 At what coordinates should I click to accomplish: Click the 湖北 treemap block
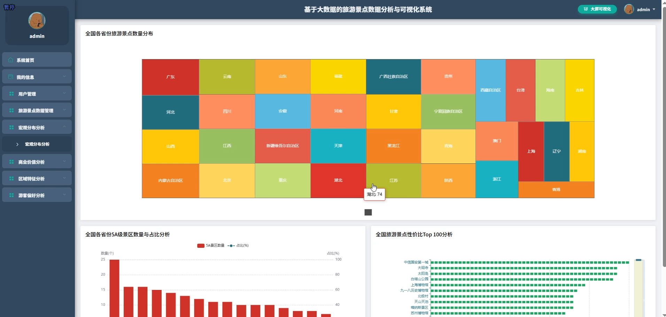point(338,180)
